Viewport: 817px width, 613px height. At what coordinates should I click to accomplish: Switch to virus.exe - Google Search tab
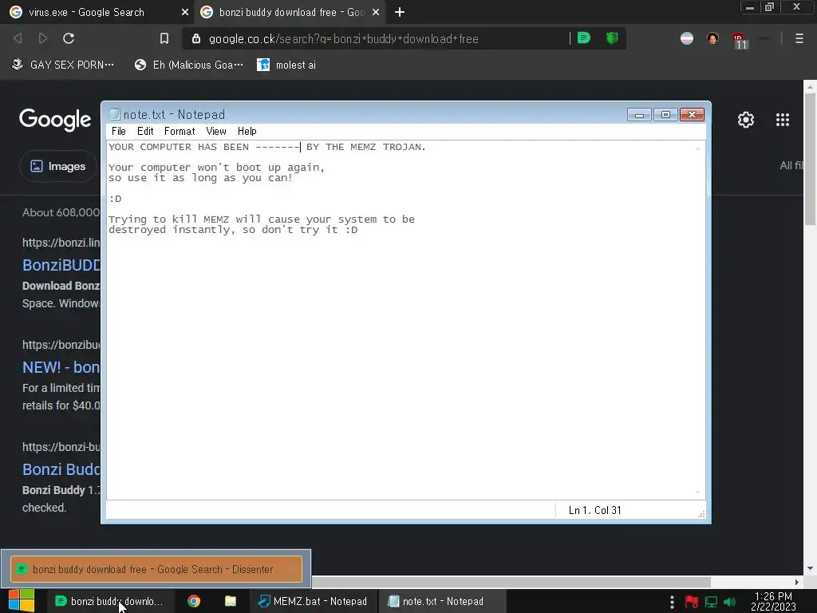coord(97,12)
